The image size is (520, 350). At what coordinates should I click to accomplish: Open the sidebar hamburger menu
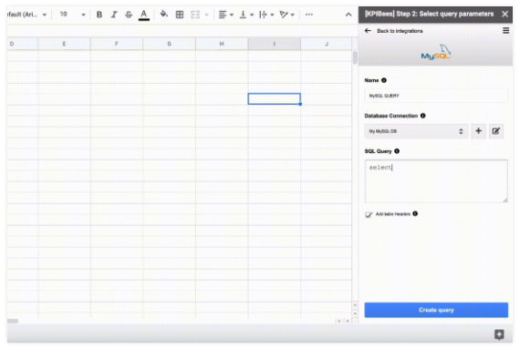pos(505,30)
